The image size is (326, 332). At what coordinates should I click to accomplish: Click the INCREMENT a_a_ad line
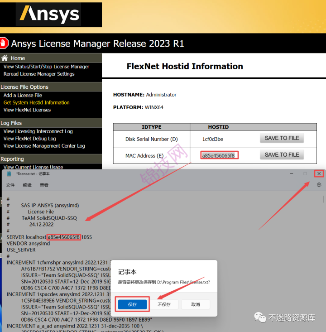[x=75, y=326]
